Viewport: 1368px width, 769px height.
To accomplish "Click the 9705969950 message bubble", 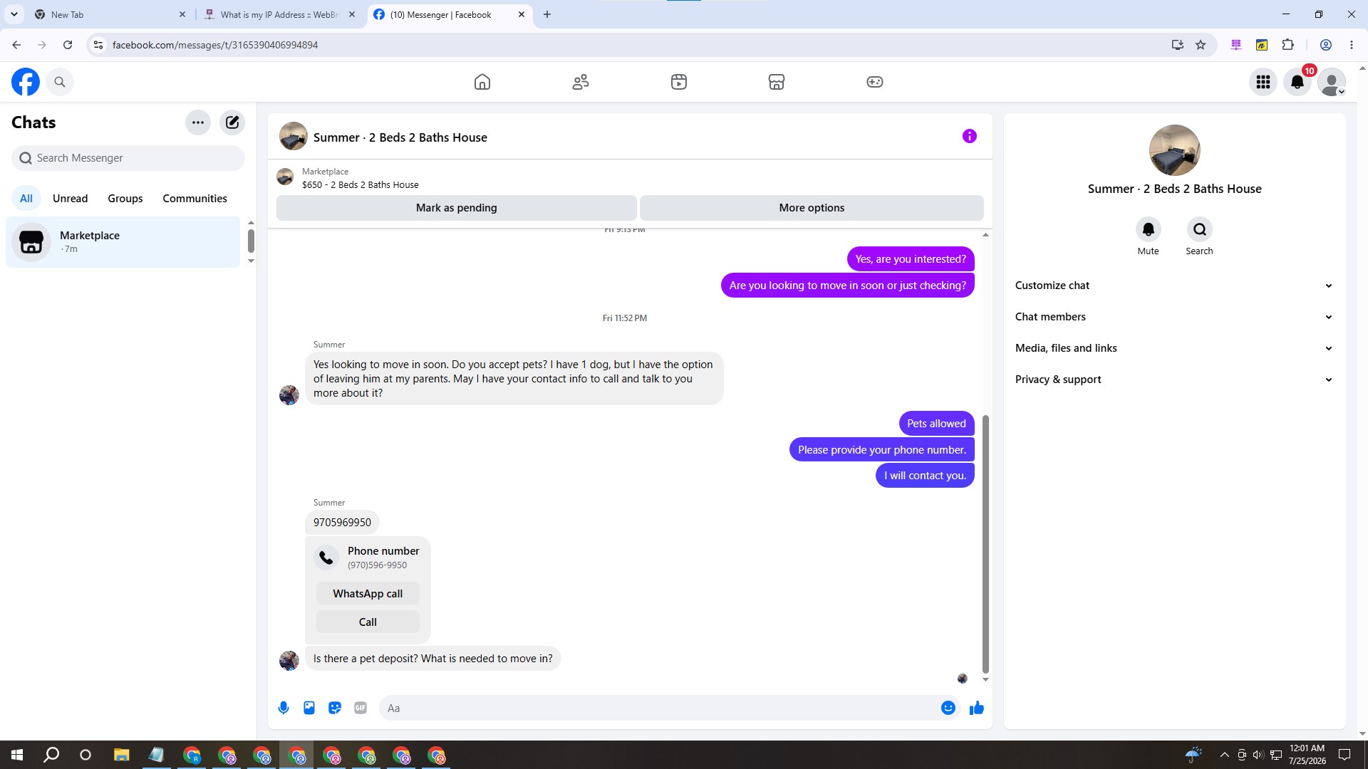I will (342, 523).
